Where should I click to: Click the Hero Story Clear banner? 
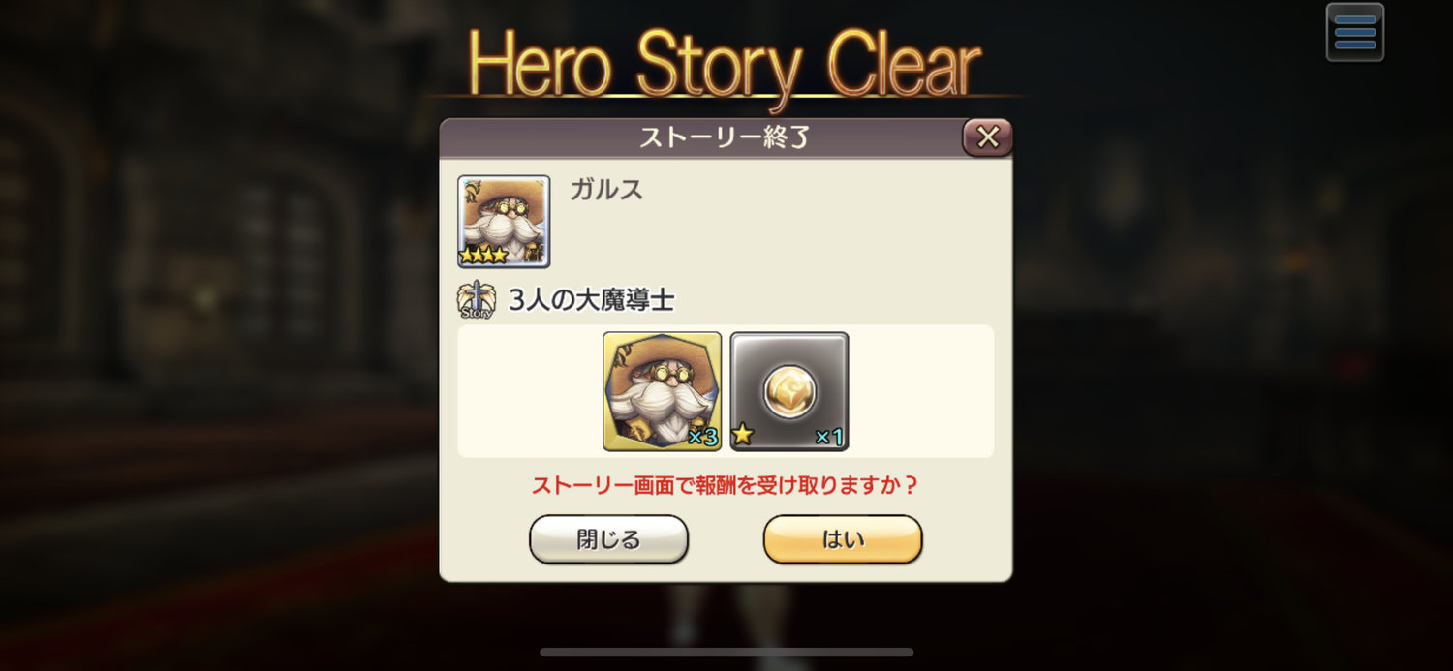click(x=725, y=66)
